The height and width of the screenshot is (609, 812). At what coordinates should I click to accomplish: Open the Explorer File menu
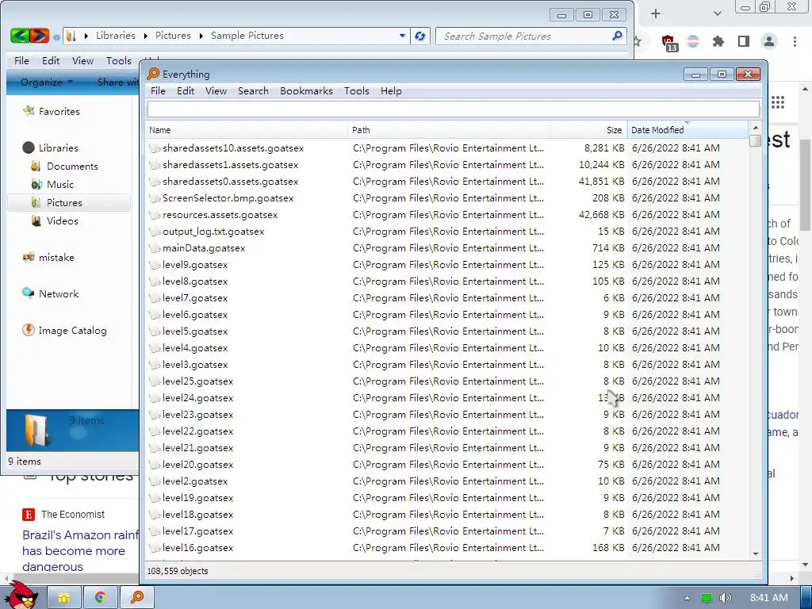(x=21, y=61)
